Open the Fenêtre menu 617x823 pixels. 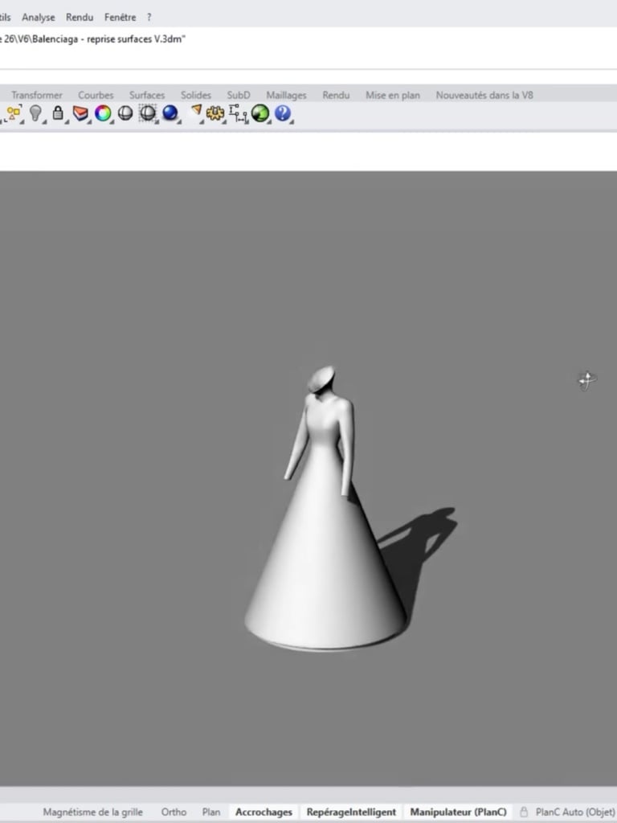[x=121, y=18]
